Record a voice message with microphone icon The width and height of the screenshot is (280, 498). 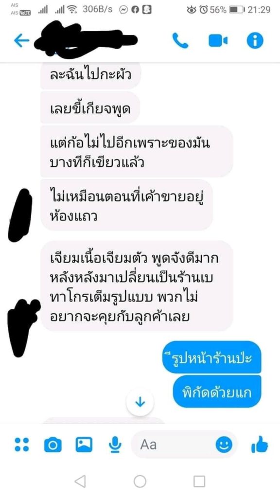(x=115, y=445)
